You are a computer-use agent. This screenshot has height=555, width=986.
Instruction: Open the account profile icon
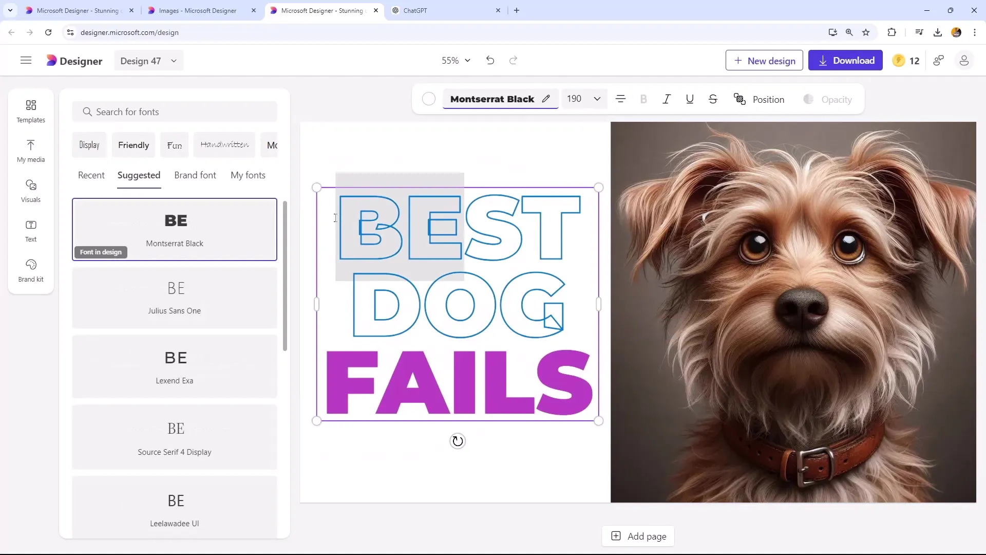point(964,61)
